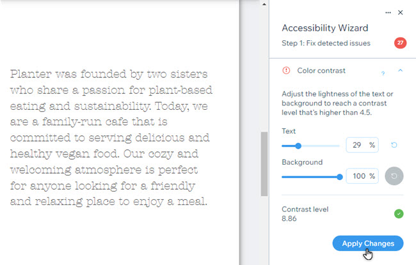Reset the Text lightness value
The image size is (416, 265).
point(394,145)
